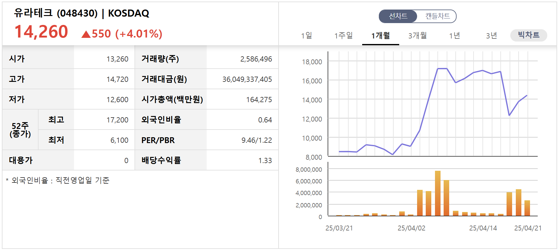Click the 외국인비율 label cell
The image size is (559, 252).
tap(171, 119)
